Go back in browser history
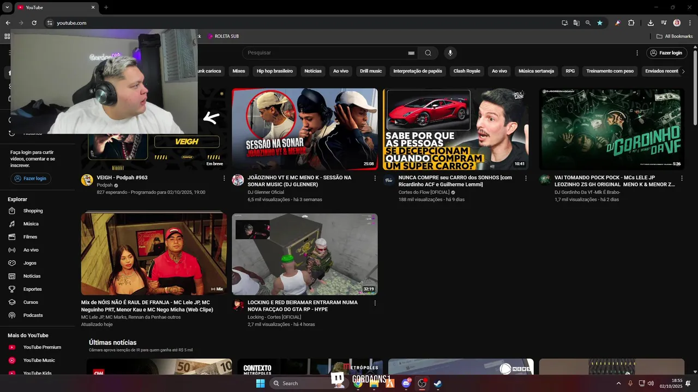698x392 pixels. [x=8, y=23]
